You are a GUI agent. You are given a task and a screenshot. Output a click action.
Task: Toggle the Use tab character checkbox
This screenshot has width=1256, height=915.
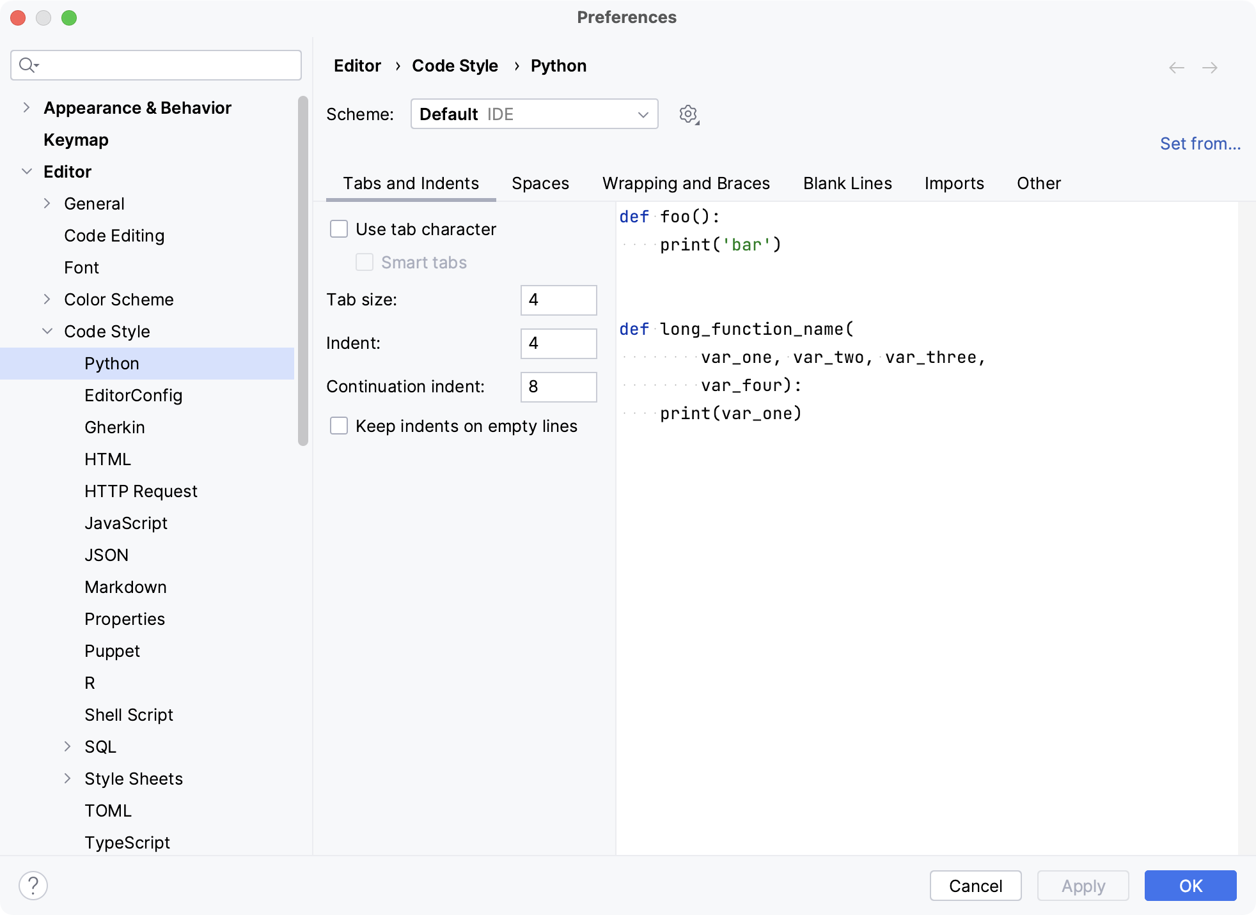[340, 228]
